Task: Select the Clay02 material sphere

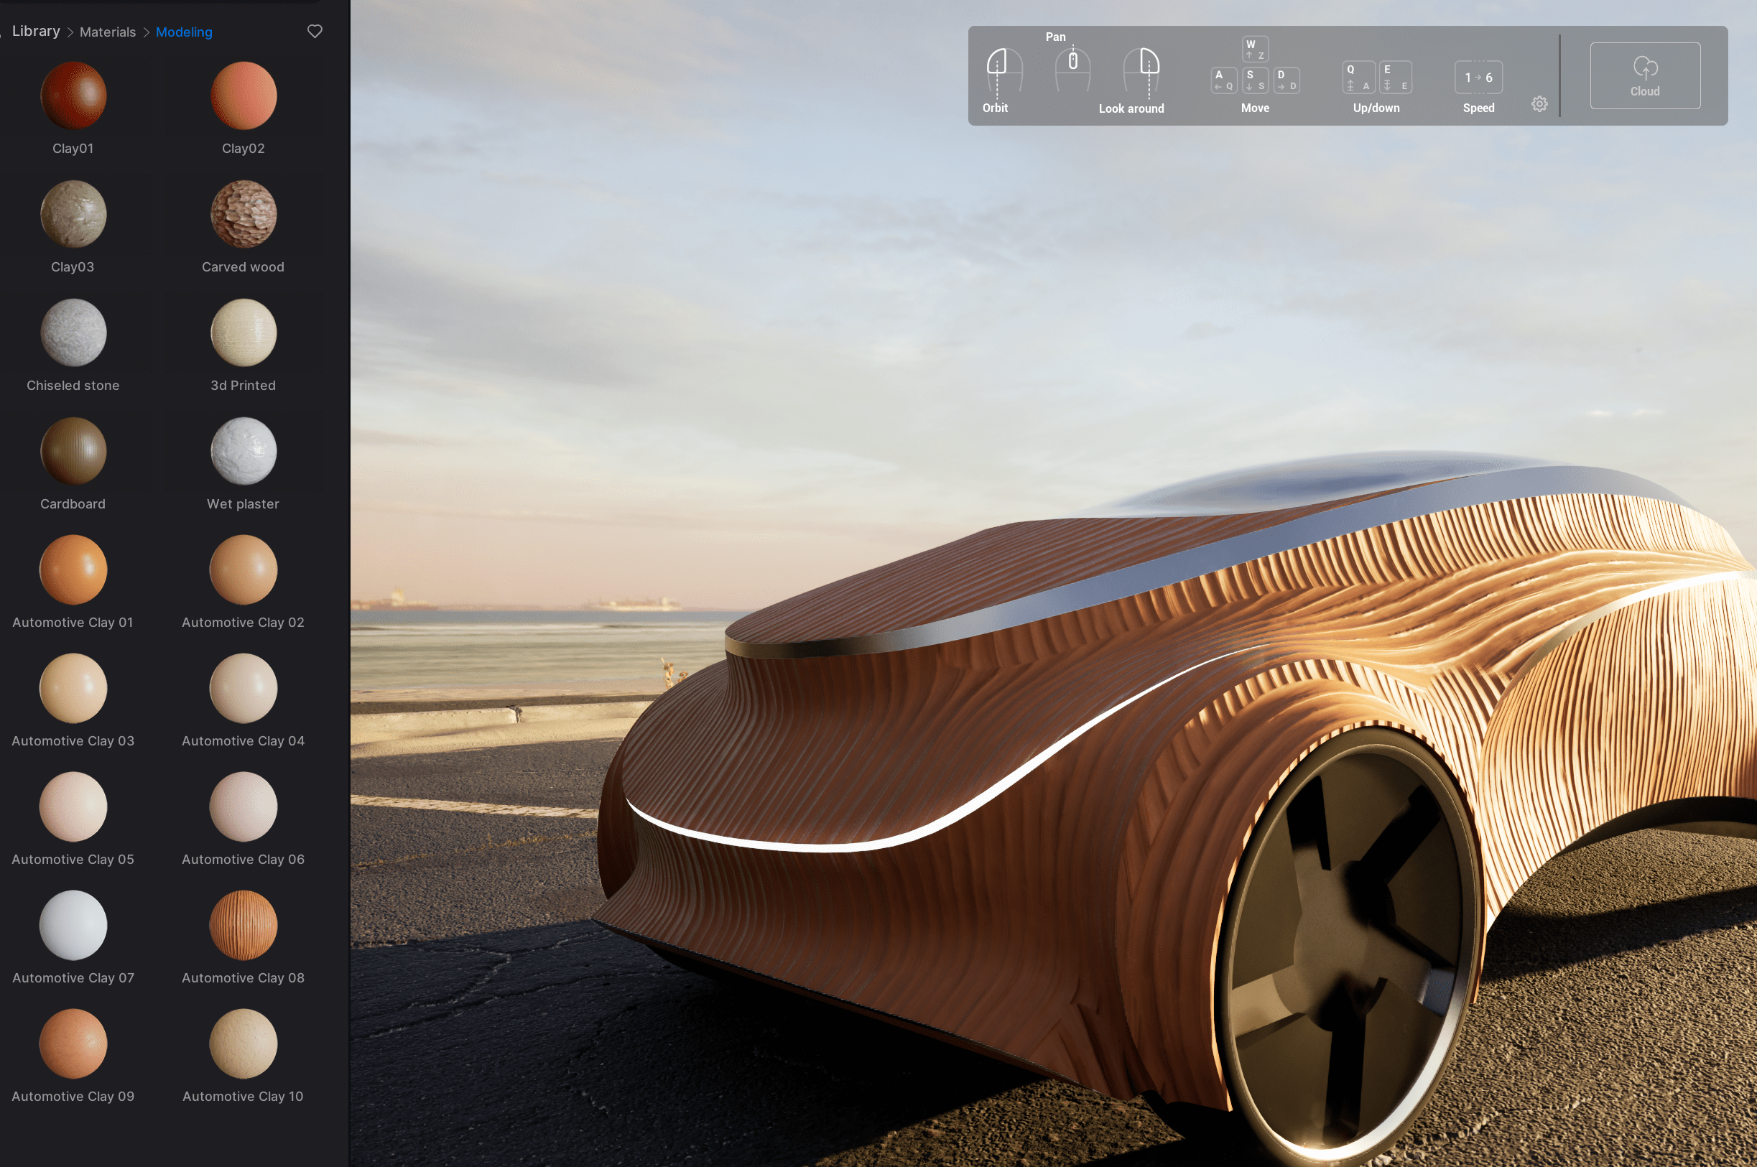Action: pos(244,96)
